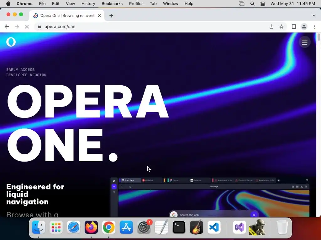
Task: Open the Tab menu
Action: (153, 4)
